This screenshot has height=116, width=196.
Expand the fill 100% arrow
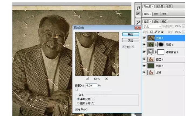184,32
